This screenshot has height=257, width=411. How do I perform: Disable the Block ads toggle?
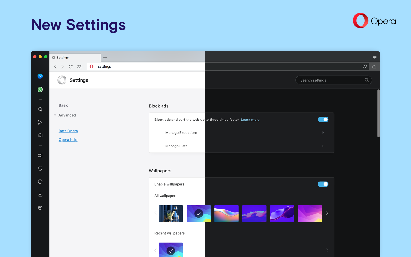click(x=323, y=120)
